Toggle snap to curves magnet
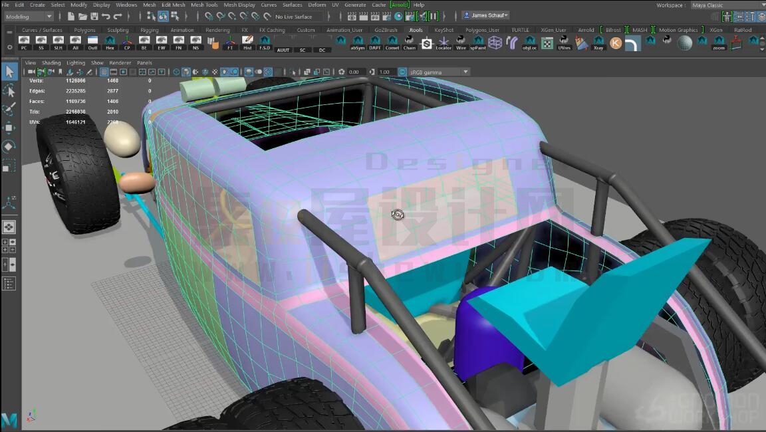 pyautogui.click(x=221, y=16)
